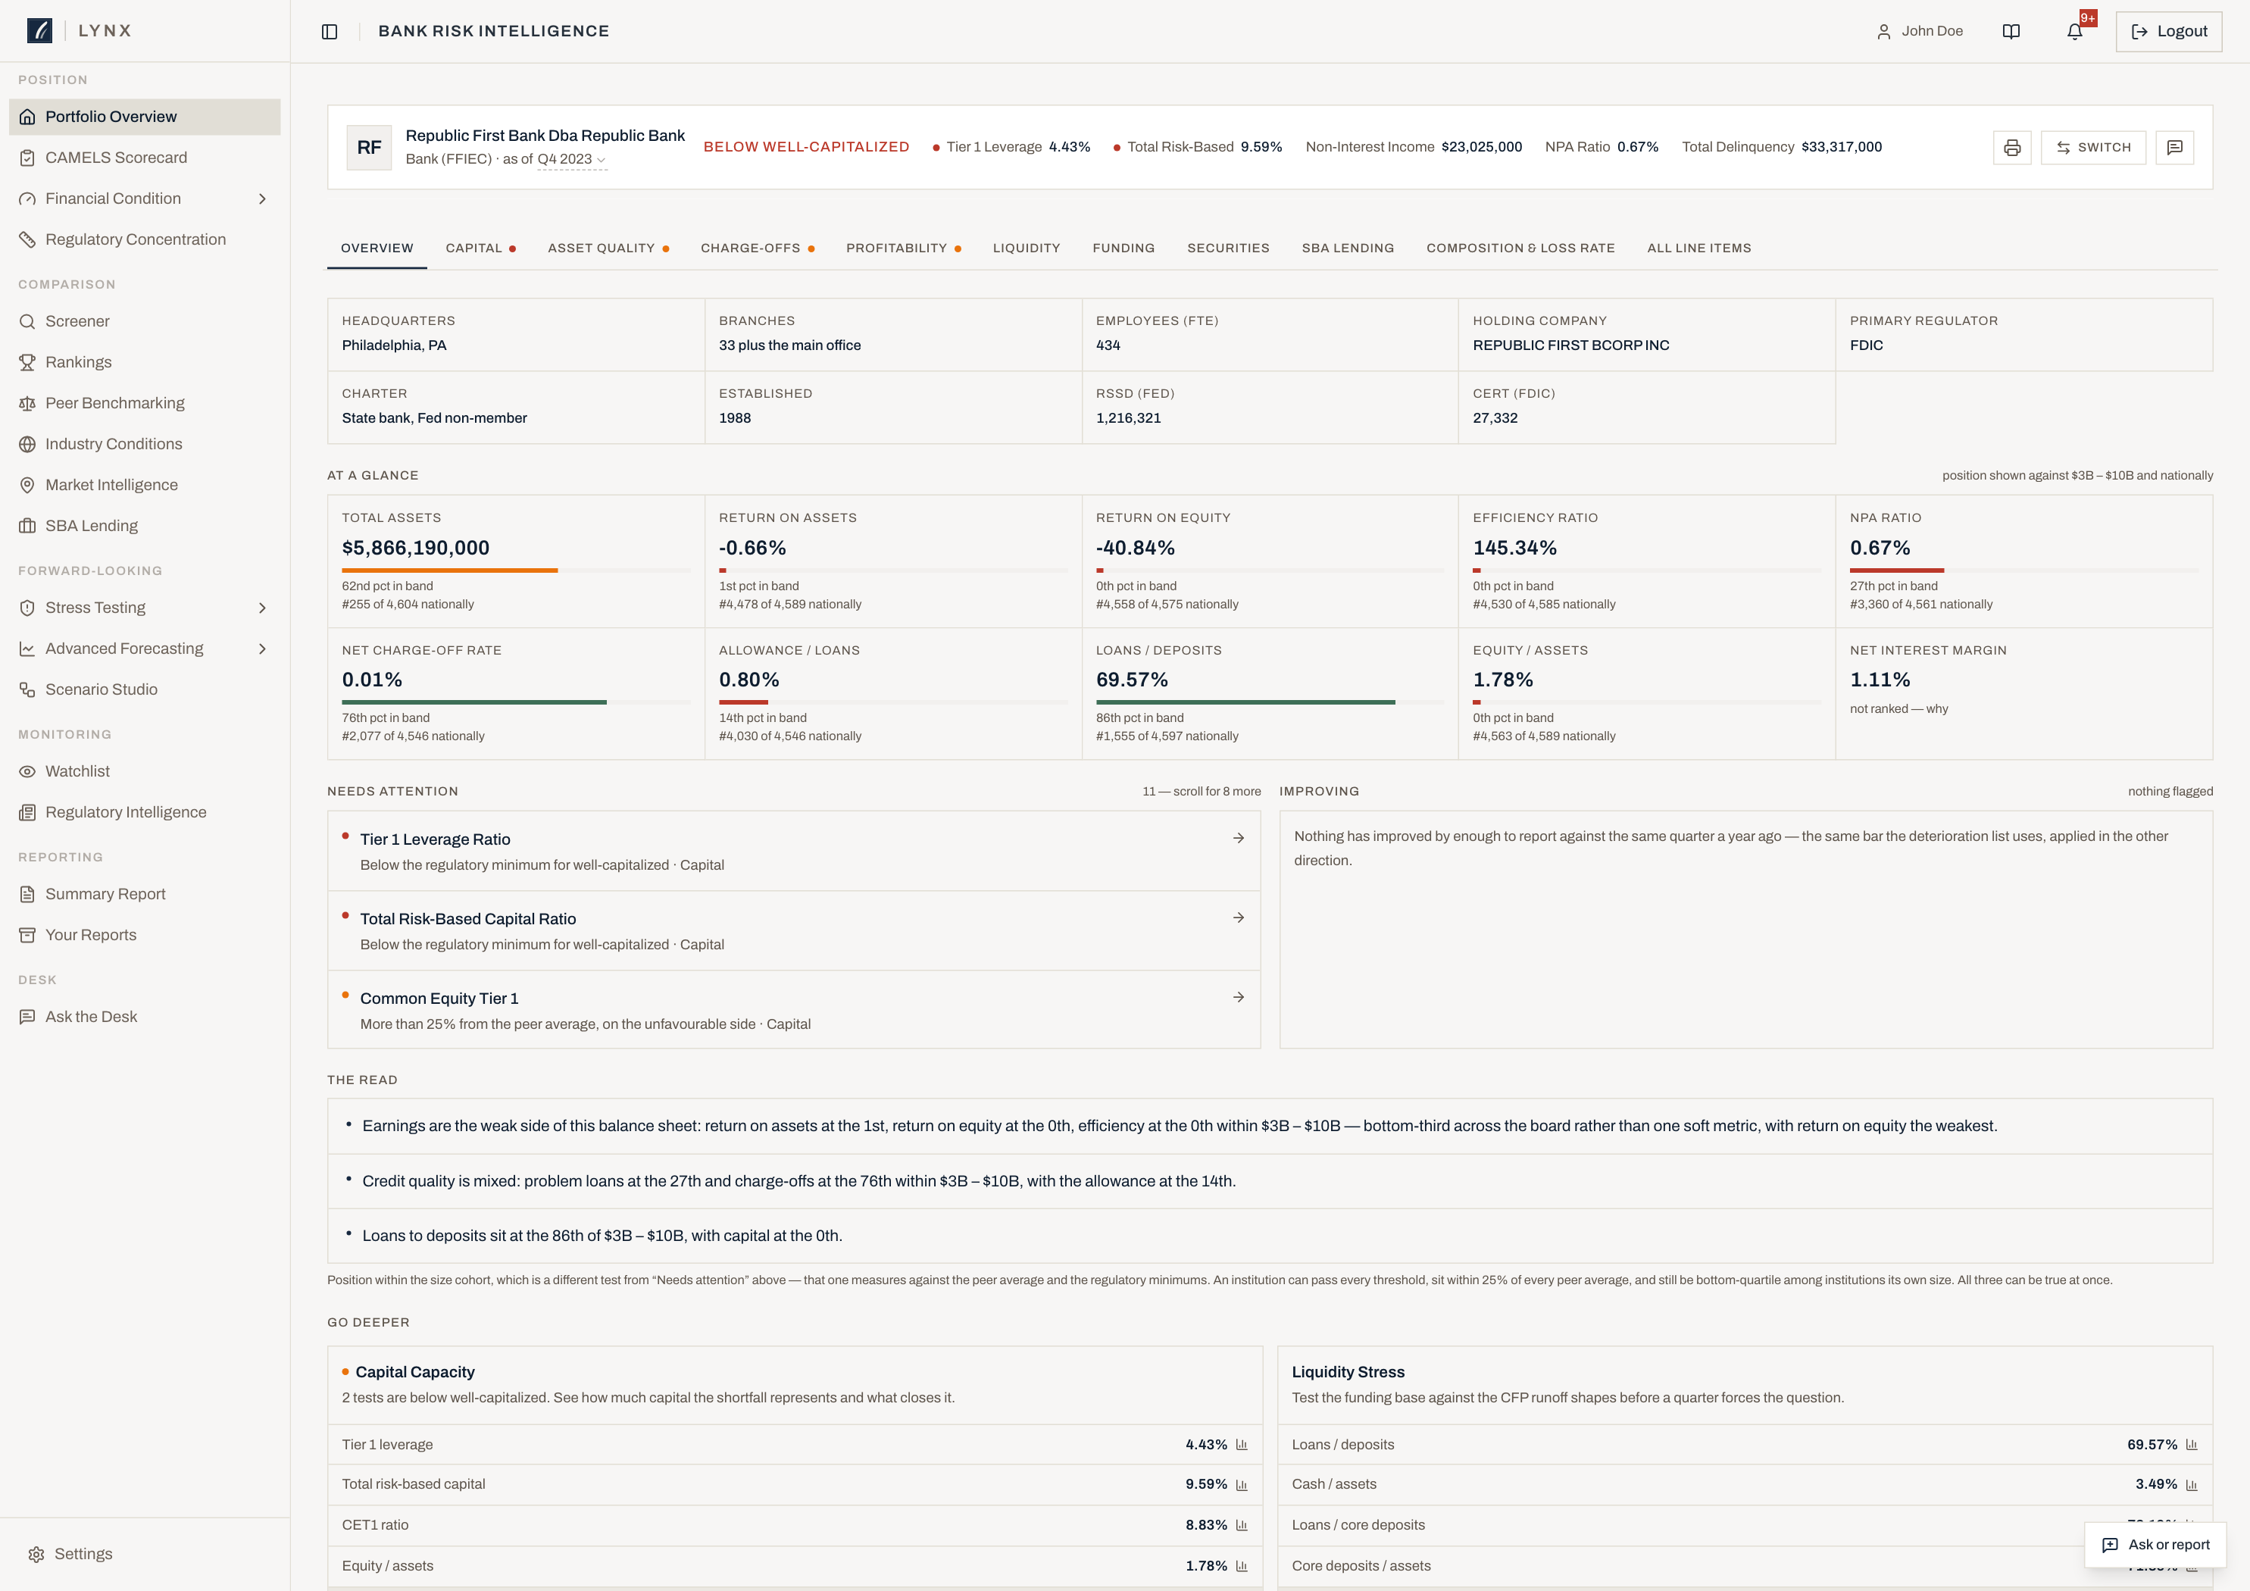Open the Composition & Loss Rate tab
Viewport: 2250px width, 1591px height.
[1520, 248]
